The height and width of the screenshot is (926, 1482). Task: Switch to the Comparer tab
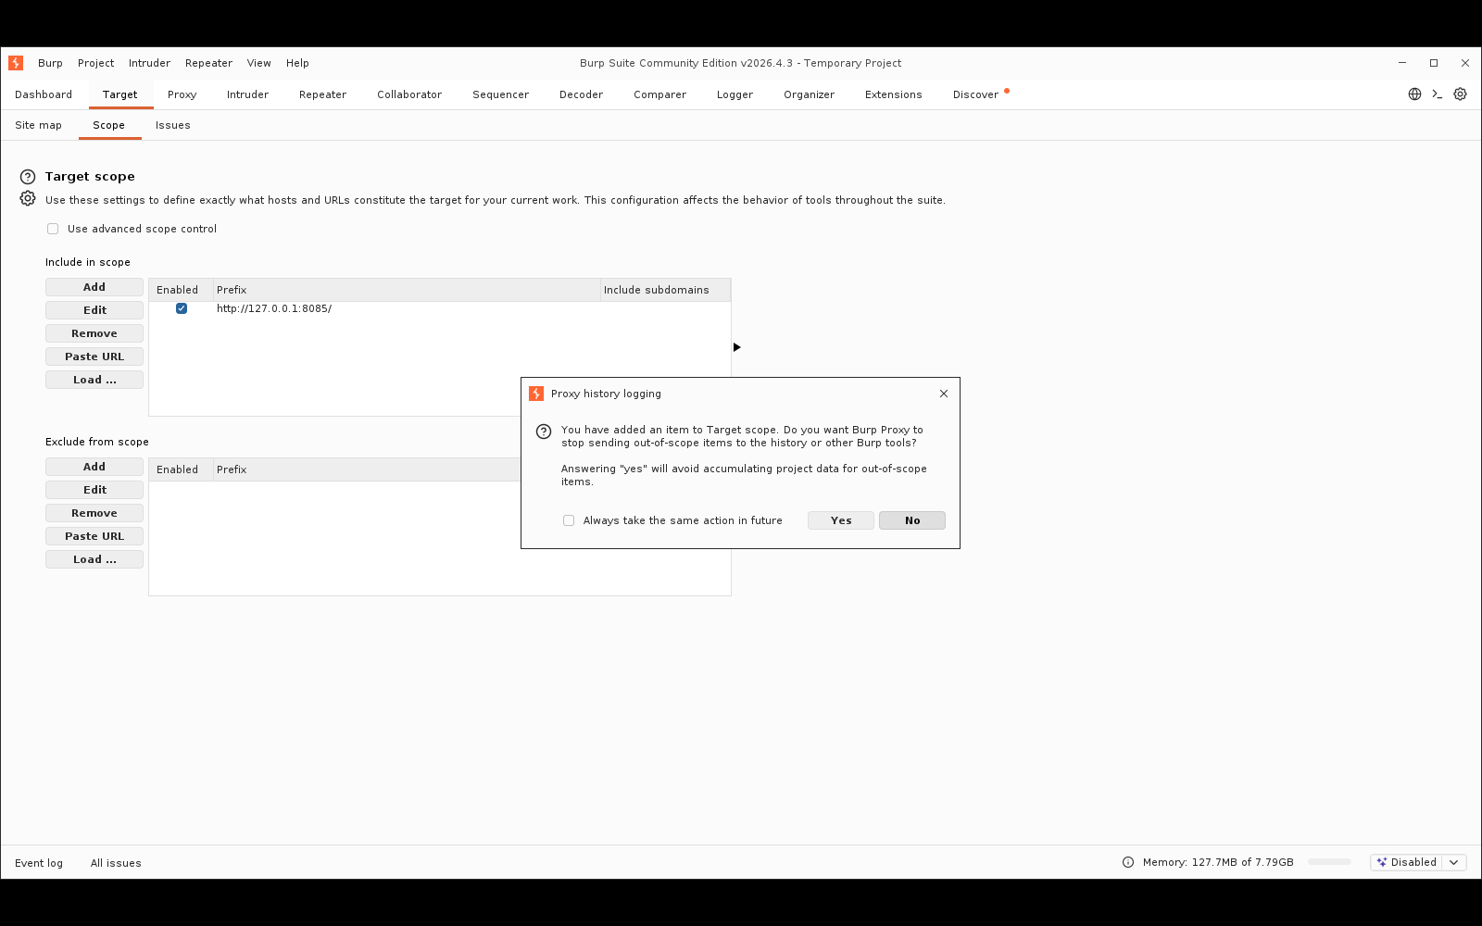pyautogui.click(x=659, y=94)
